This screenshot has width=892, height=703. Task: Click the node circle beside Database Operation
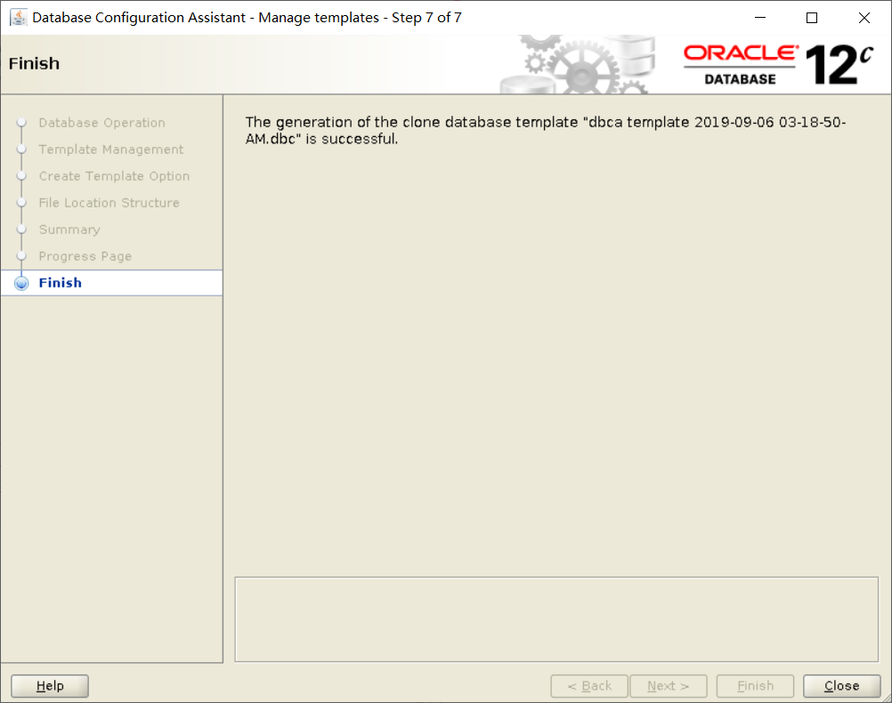point(21,123)
